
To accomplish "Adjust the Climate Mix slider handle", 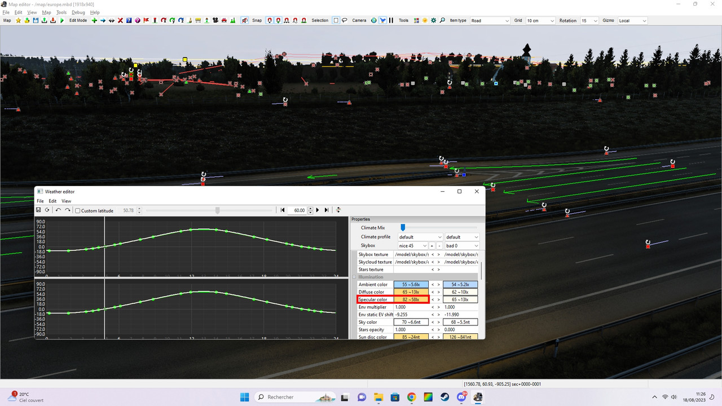I will (x=403, y=227).
